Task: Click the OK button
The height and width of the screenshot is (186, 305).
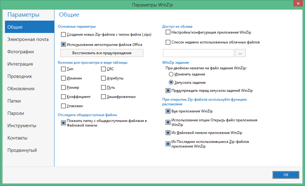Action: point(286,175)
